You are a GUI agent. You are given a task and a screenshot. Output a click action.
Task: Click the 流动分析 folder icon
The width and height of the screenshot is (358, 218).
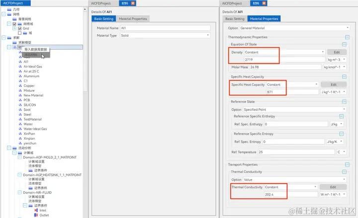tap(14, 148)
